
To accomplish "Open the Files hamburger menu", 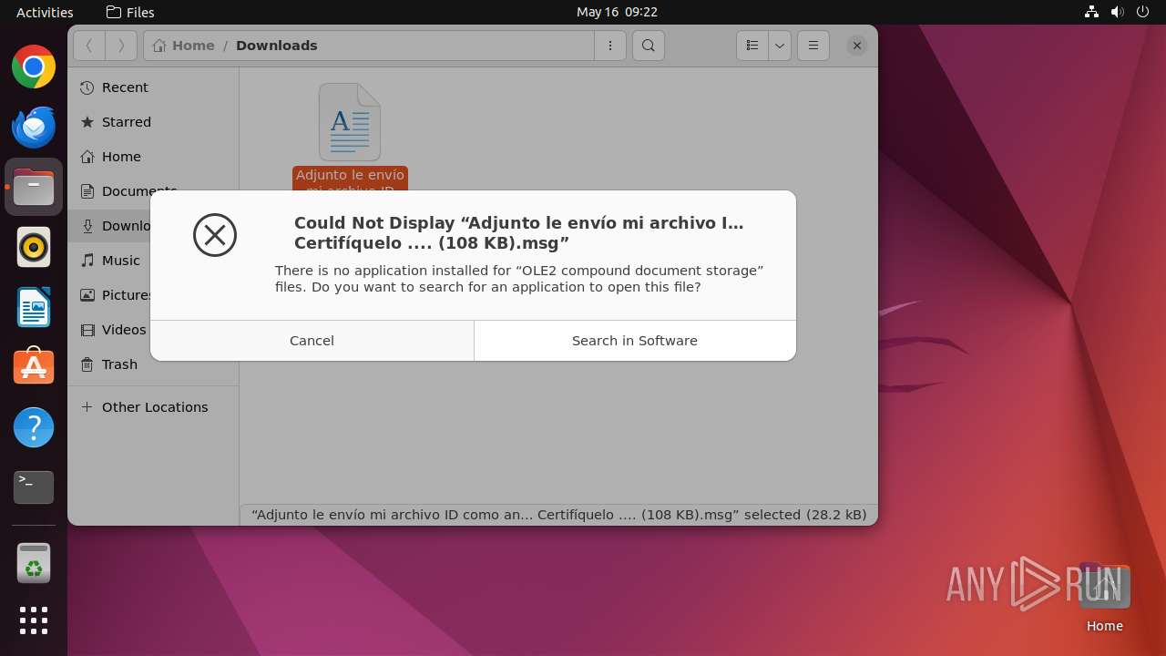I will [x=813, y=46].
